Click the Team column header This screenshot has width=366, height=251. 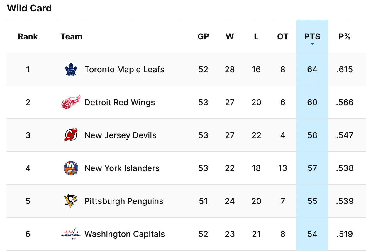[71, 37]
